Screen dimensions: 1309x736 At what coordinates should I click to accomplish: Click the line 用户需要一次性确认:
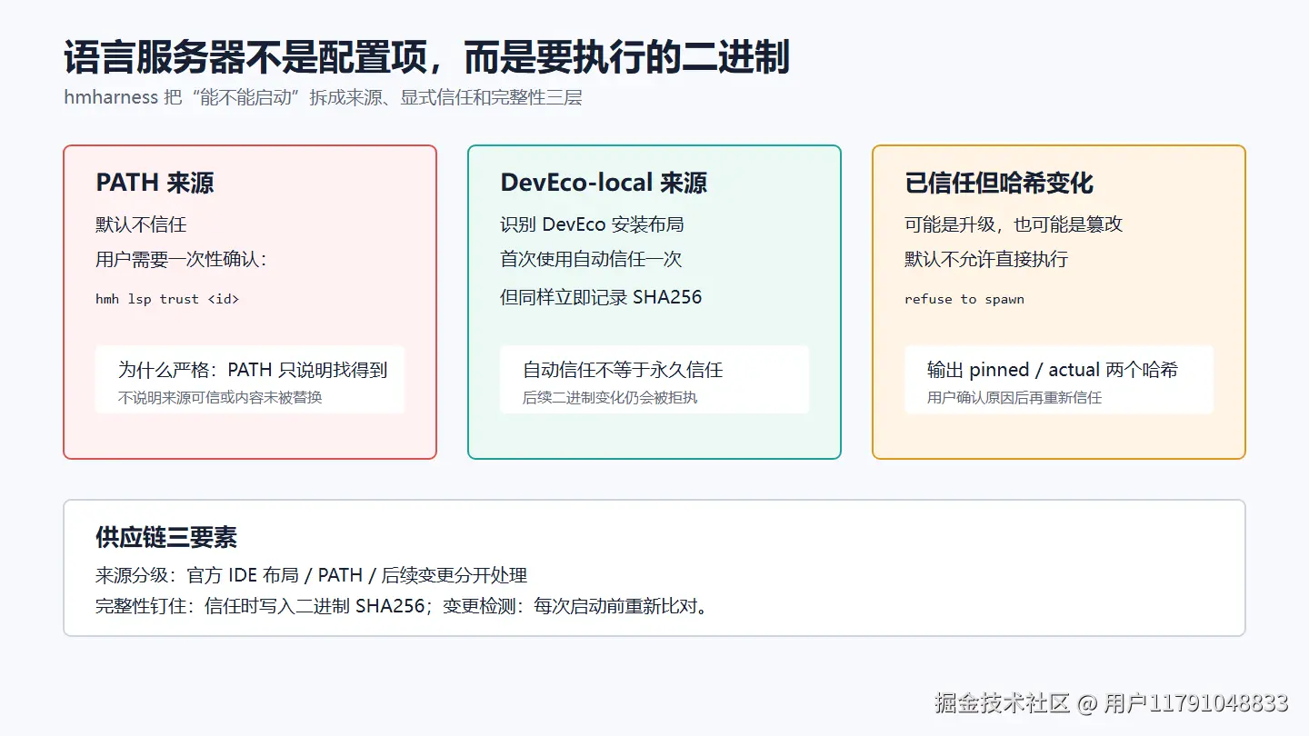[x=182, y=260]
